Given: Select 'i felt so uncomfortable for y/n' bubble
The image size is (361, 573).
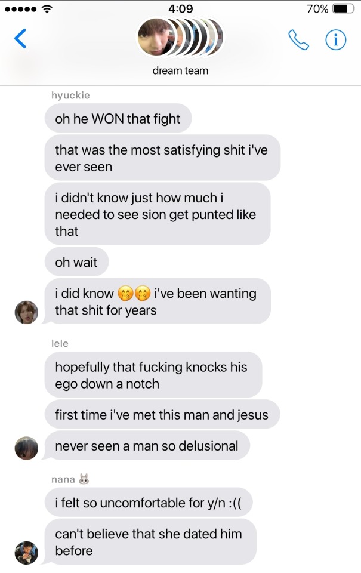Looking at the screenshot, I should click(x=149, y=502).
